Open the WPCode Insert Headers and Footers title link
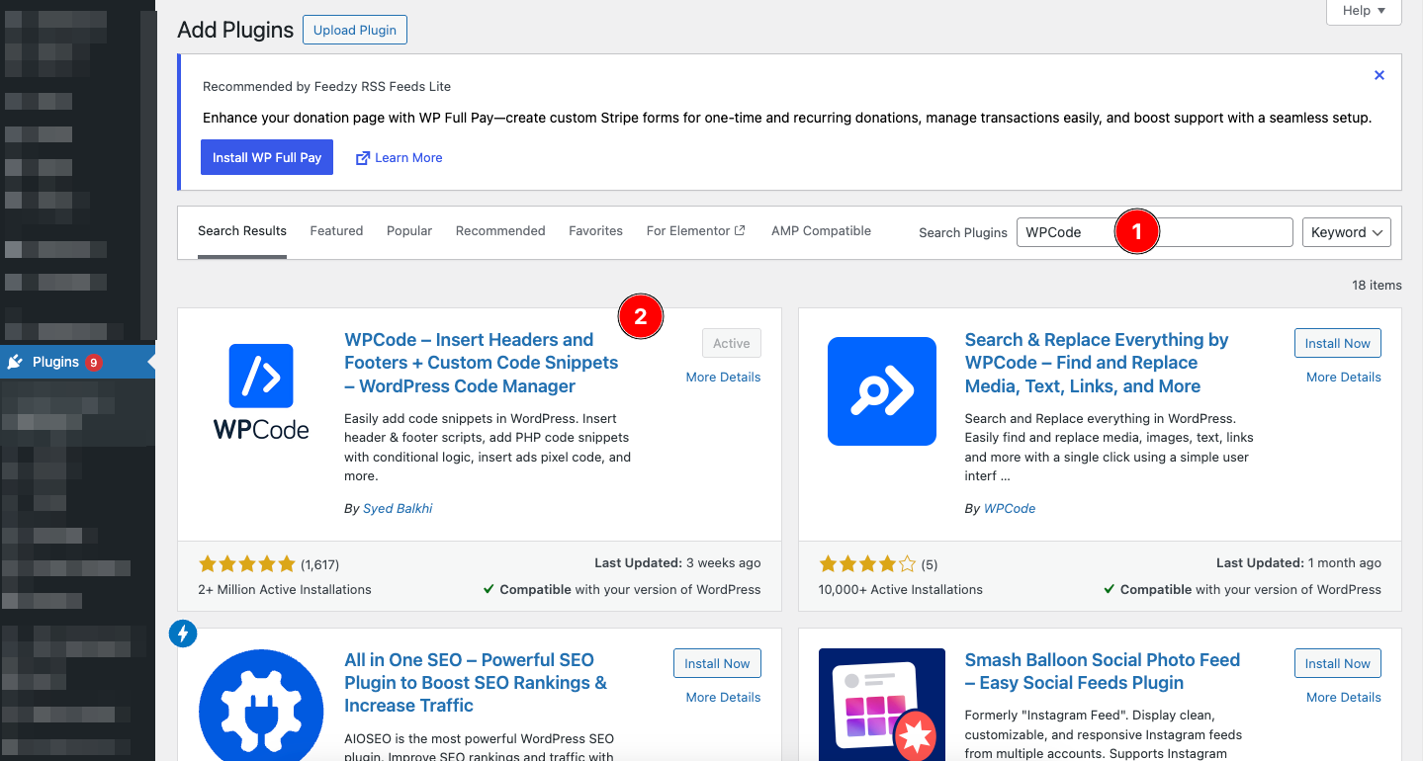The width and height of the screenshot is (1423, 761). pos(482,363)
